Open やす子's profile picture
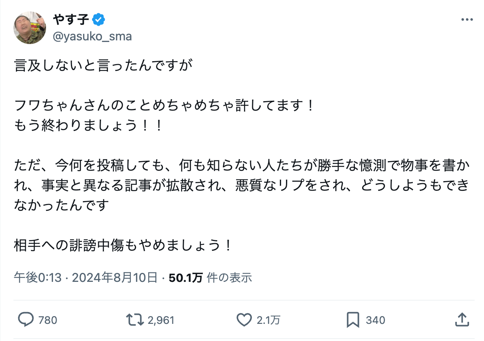 29,27
